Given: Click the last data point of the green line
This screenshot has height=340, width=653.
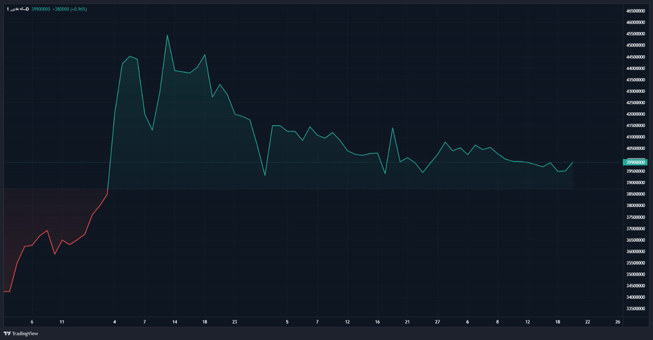Looking at the screenshot, I should (x=573, y=162).
